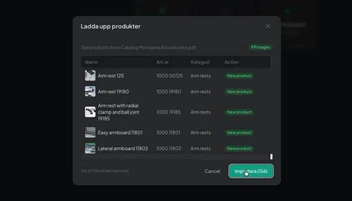Click the product list scrollbar handle
This screenshot has height=201, width=352.
(x=271, y=157)
